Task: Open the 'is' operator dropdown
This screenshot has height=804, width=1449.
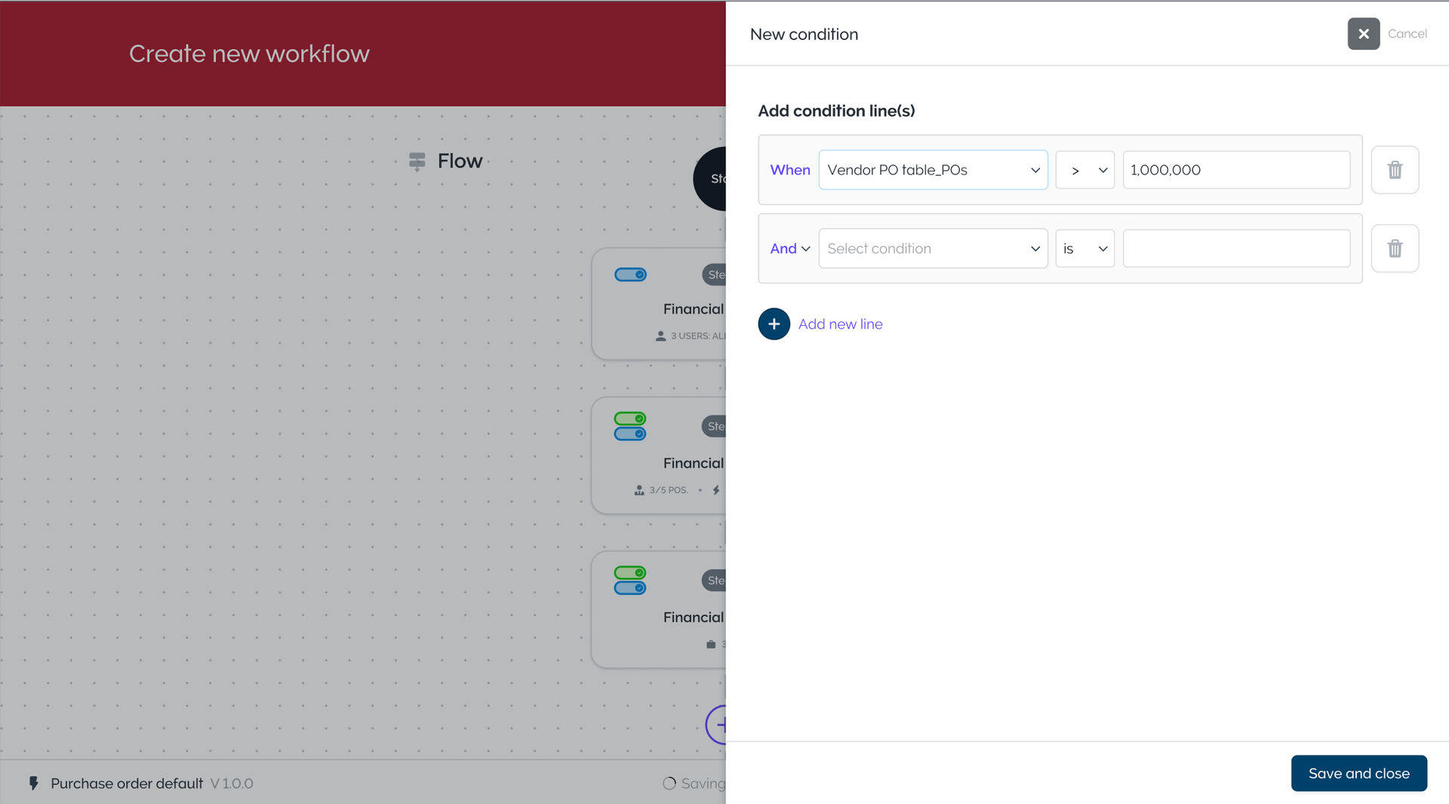Action: [x=1084, y=248]
